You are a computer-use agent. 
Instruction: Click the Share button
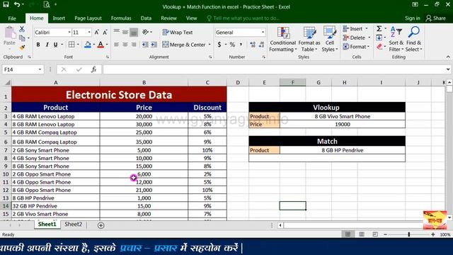point(436,18)
